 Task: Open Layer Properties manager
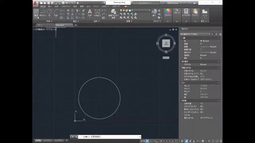pyautogui.click(x=113, y=14)
